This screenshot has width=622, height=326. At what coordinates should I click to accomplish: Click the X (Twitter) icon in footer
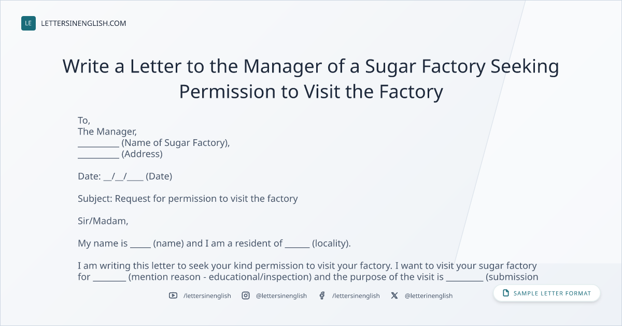(394, 295)
